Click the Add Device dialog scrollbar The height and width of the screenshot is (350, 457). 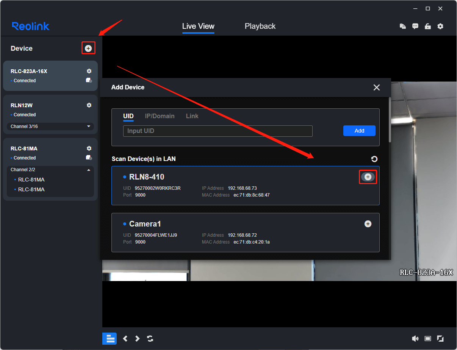click(x=390, y=120)
